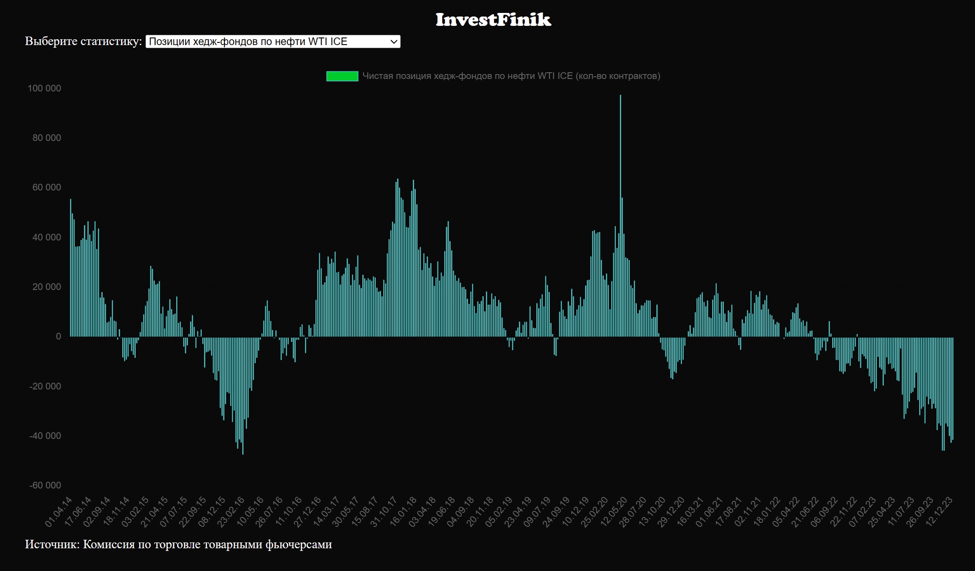
Task: Click the 0 y-axis label
Action: point(58,337)
